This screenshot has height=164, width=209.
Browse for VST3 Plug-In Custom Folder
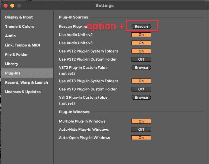point(141,97)
